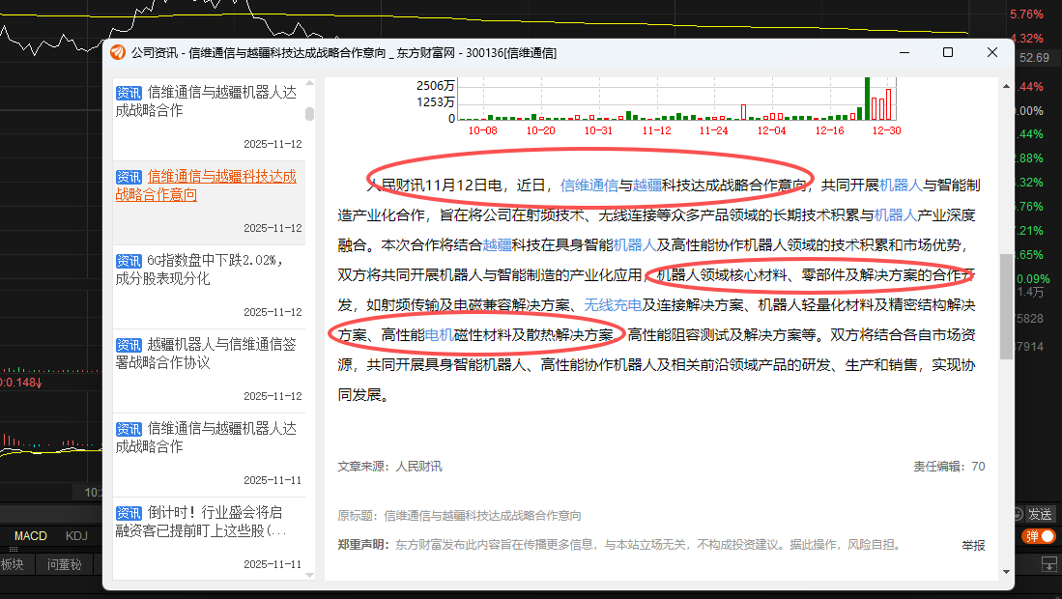This screenshot has height=599, width=1062.
Task: Maximize the 公司资讯 news window
Action: (948, 52)
